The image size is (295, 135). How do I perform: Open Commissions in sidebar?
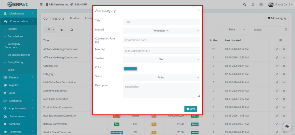(x=15, y=36)
